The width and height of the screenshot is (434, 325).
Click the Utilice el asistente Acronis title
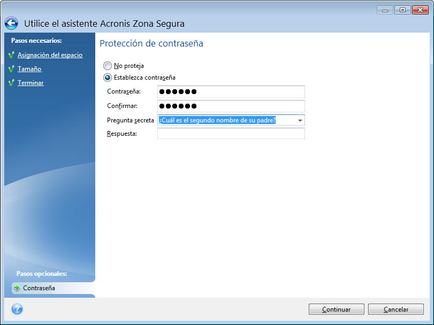pyautogui.click(x=104, y=24)
